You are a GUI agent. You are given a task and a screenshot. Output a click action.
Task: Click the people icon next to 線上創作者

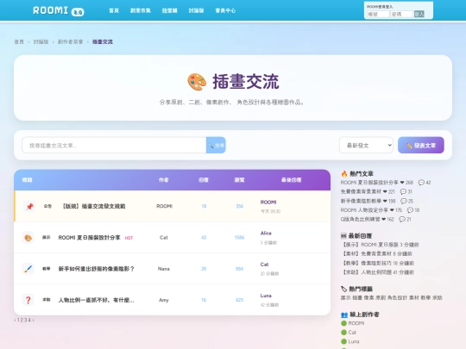tap(344, 315)
